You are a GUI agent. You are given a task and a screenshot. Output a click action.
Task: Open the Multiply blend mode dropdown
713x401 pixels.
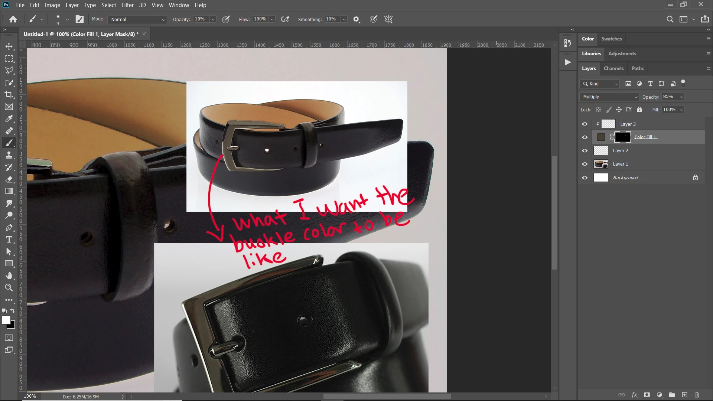click(x=609, y=97)
